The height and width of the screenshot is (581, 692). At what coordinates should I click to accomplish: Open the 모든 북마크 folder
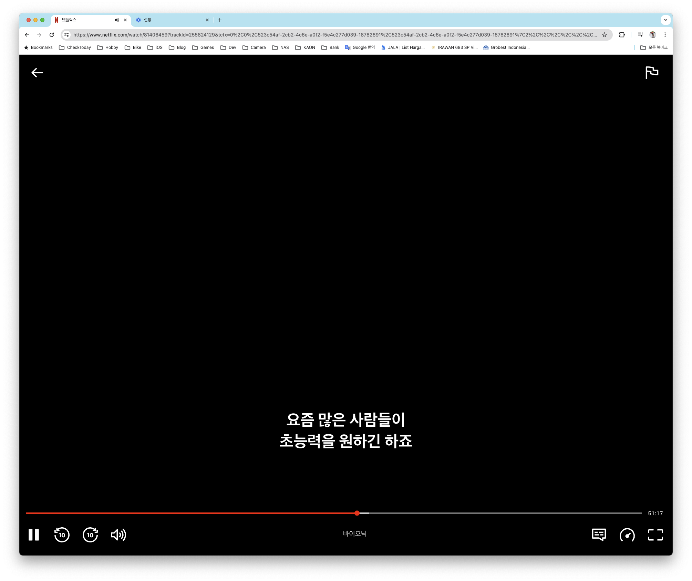pos(654,48)
